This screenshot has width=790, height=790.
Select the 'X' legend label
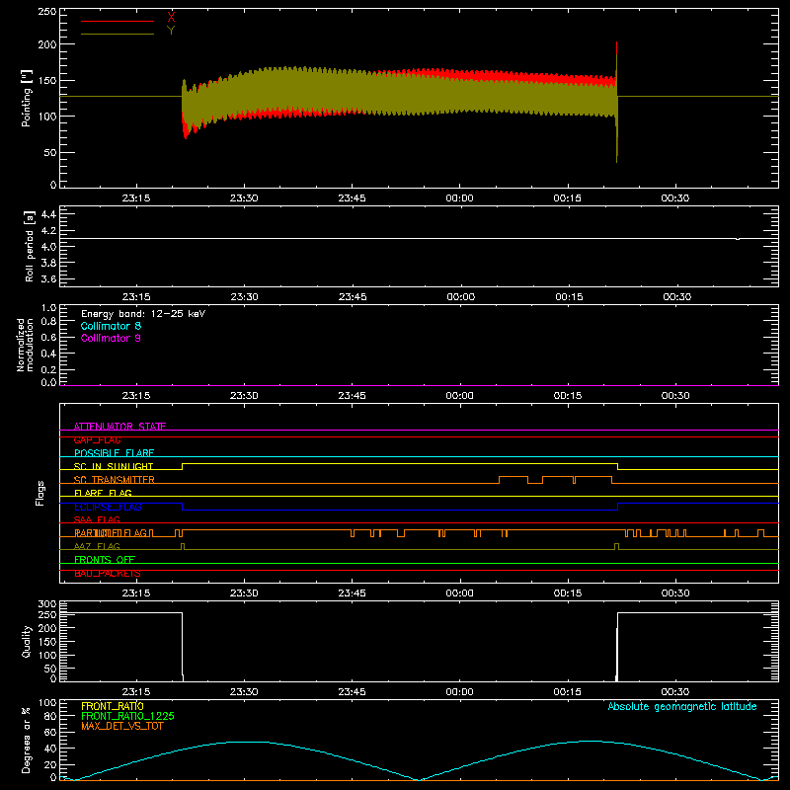pyautogui.click(x=171, y=18)
